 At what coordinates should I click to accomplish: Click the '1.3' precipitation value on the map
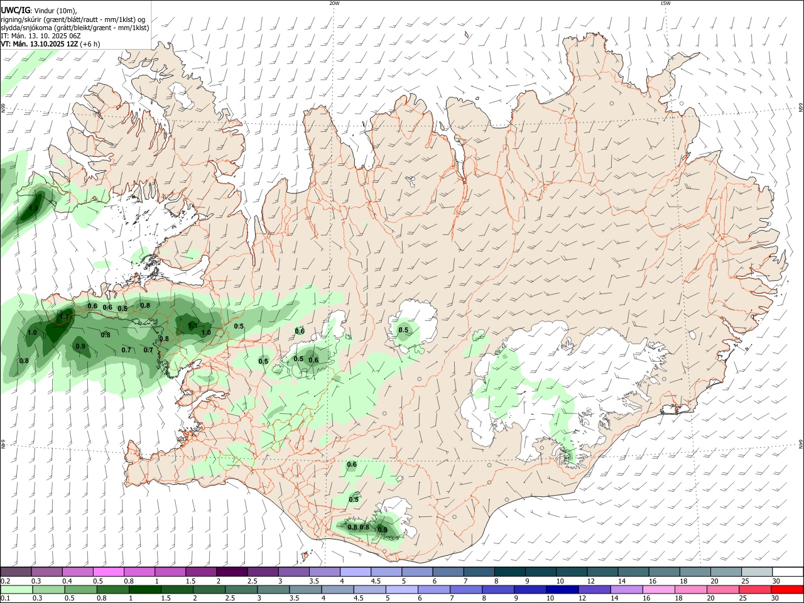[x=33, y=208]
